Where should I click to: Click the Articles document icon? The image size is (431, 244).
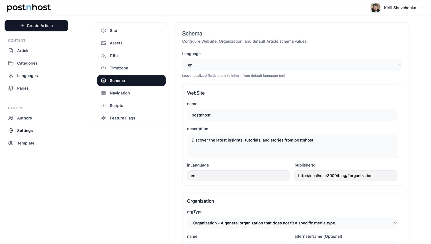click(x=11, y=51)
